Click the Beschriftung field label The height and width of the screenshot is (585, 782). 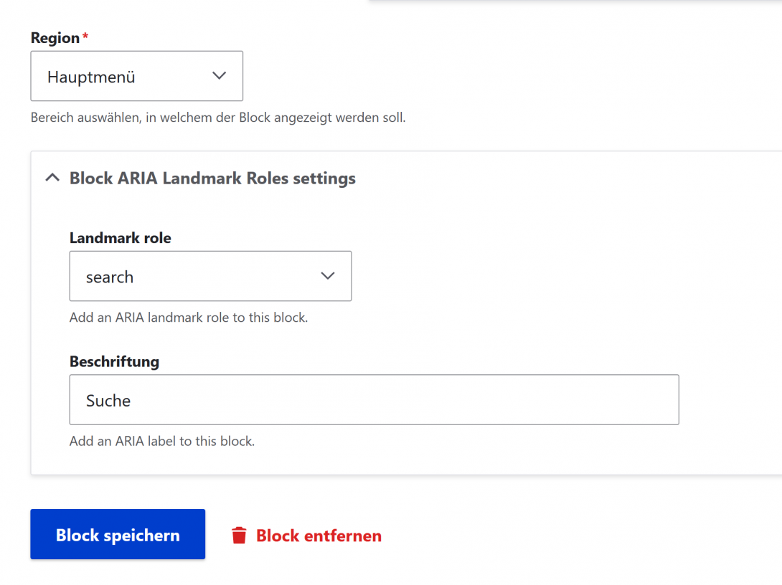[114, 361]
